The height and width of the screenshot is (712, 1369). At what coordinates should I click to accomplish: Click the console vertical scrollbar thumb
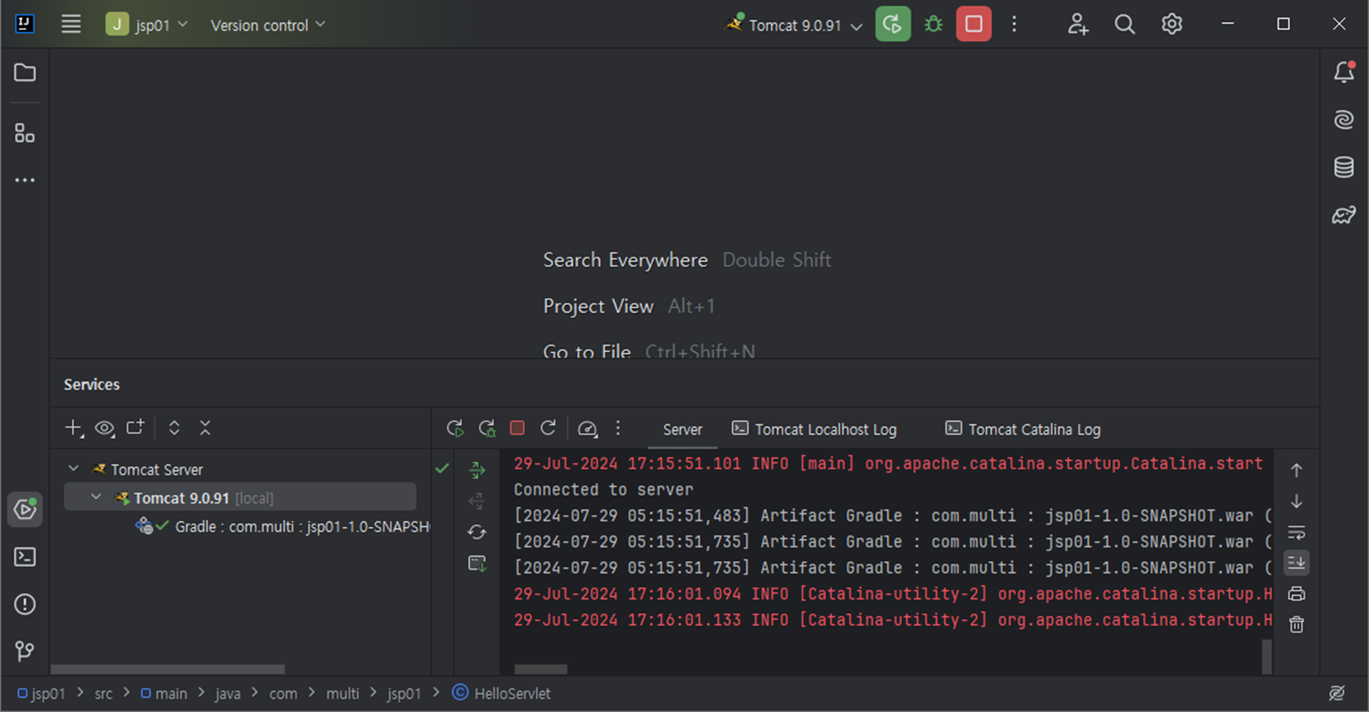[x=1267, y=656]
